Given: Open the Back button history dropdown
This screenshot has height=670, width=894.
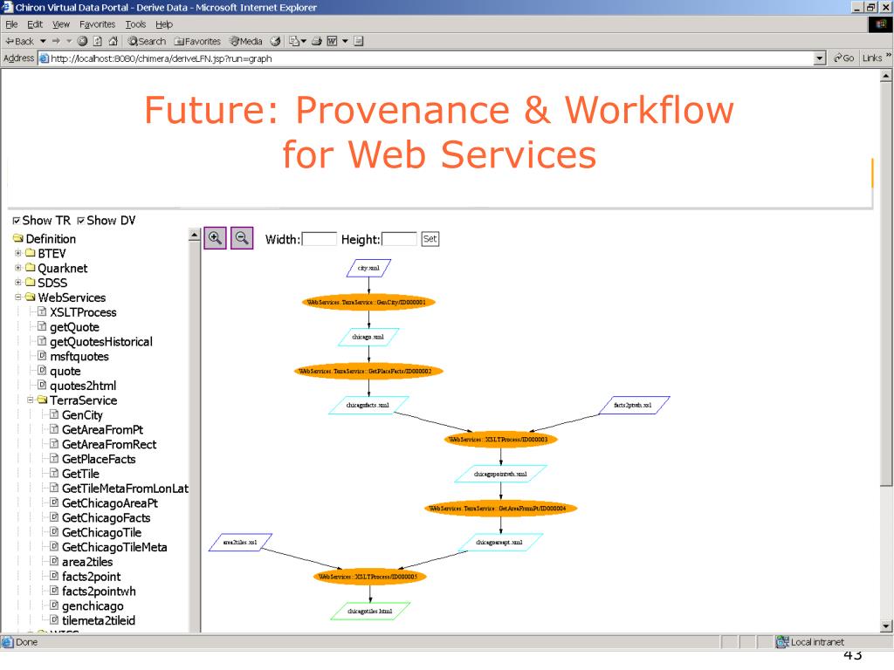Looking at the screenshot, I should coord(43,41).
